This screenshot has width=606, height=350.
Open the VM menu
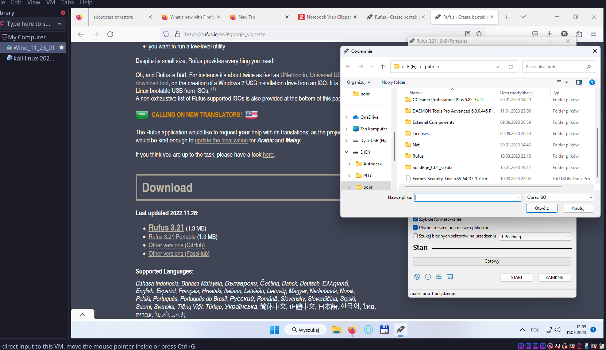(51, 3)
